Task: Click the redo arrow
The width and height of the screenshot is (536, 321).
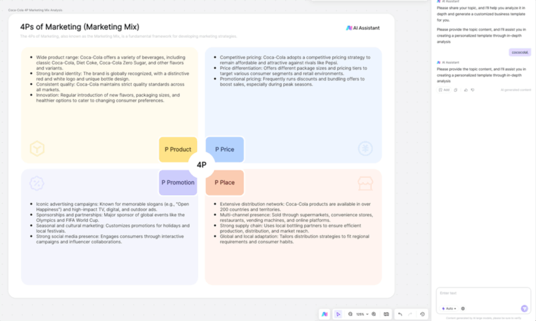Action: 410,314
